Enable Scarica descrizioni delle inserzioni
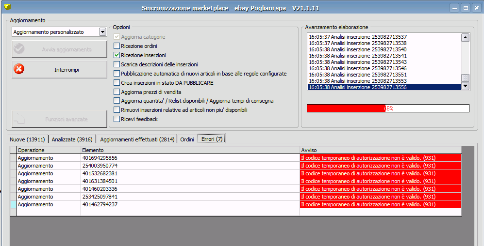This screenshot has width=484, height=246. tap(117, 64)
